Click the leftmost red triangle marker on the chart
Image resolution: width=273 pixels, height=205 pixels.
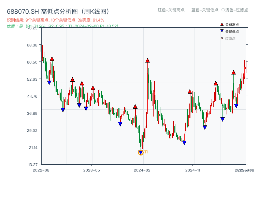pos(52,58)
